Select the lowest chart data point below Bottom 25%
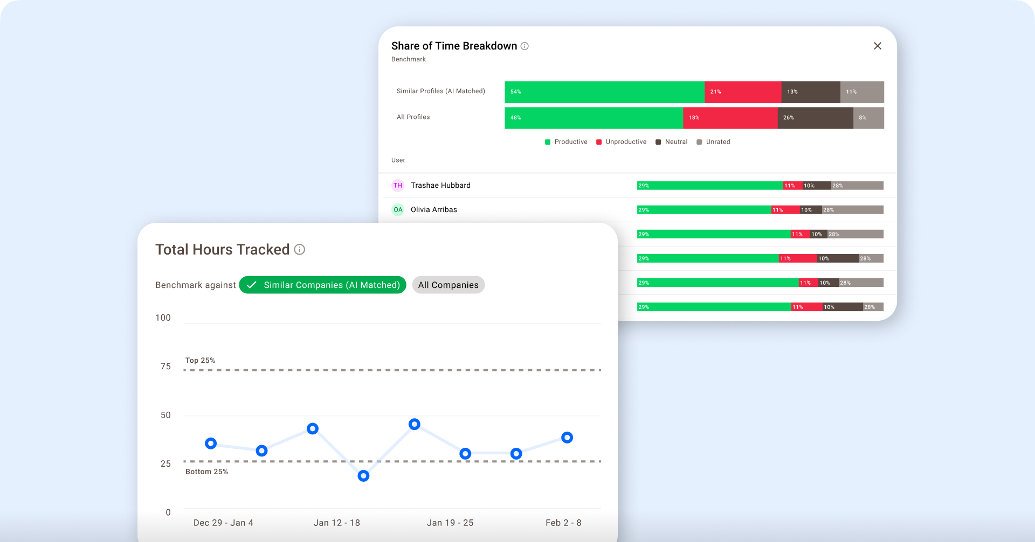The height and width of the screenshot is (542, 1035). pyautogui.click(x=363, y=476)
